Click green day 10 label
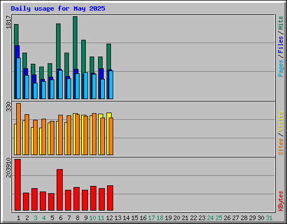Screen dimensions: 287x224 [x=92, y=218]
